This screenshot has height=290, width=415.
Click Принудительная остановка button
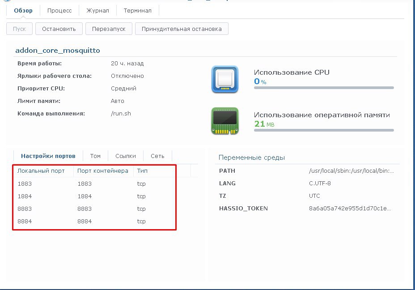tap(182, 29)
